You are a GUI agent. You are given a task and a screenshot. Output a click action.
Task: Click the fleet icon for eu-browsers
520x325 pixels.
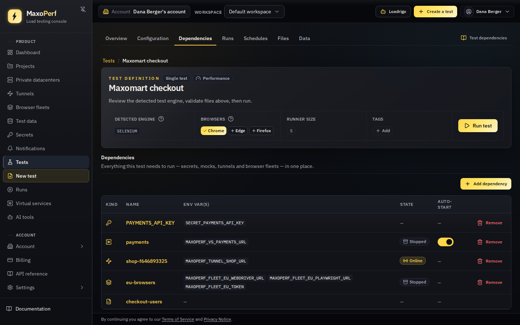(x=109, y=282)
